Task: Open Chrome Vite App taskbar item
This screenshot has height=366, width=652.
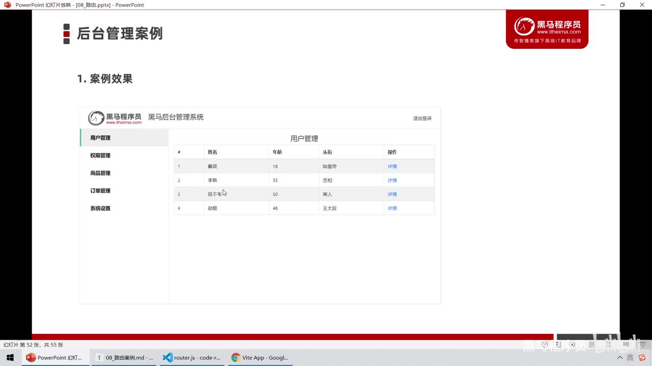Action: coord(260,358)
